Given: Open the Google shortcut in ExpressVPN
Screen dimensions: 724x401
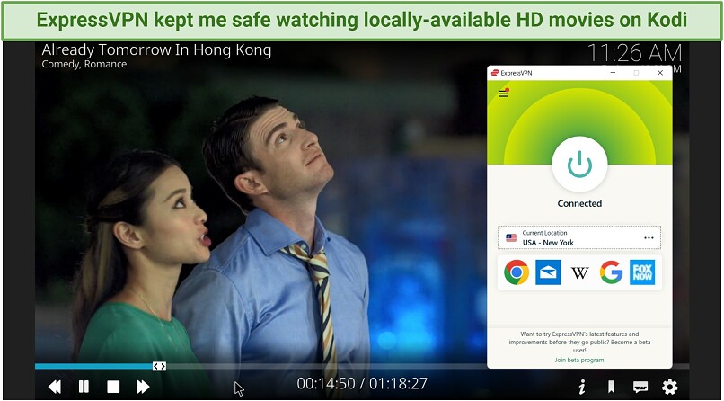Looking at the screenshot, I should pyautogui.click(x=611, y=272).
